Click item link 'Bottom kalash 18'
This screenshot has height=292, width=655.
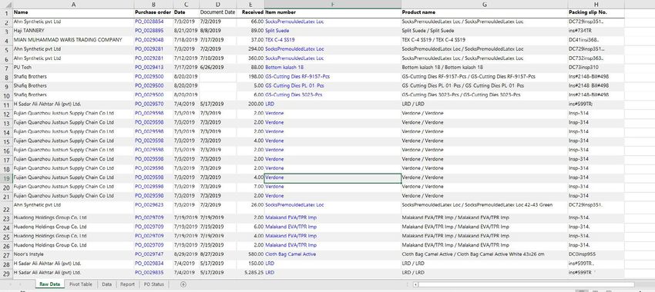(x=284, y=67)
